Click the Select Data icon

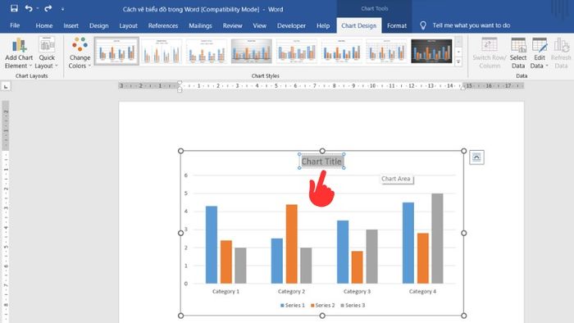coord(518,53)
